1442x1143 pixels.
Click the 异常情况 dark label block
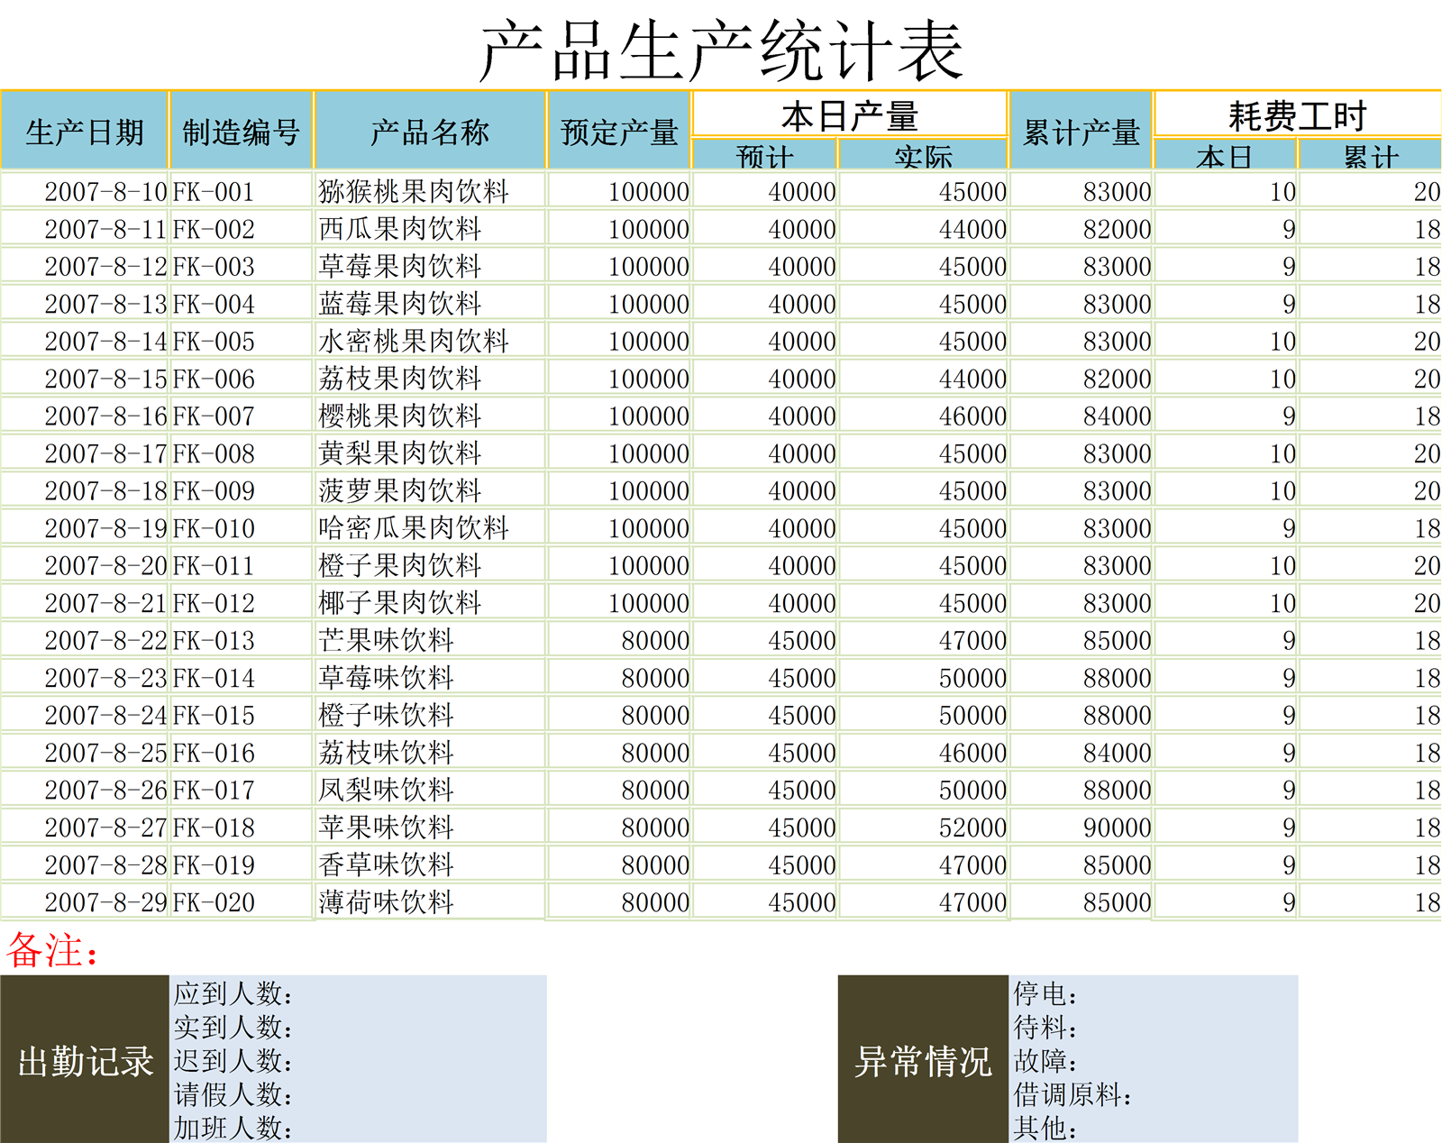(x=923, y=1060)
